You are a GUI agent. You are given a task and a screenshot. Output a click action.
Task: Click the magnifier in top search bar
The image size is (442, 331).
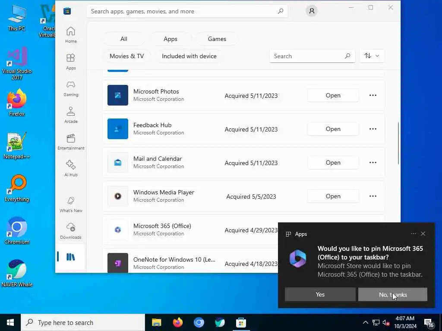coord(280,11)
